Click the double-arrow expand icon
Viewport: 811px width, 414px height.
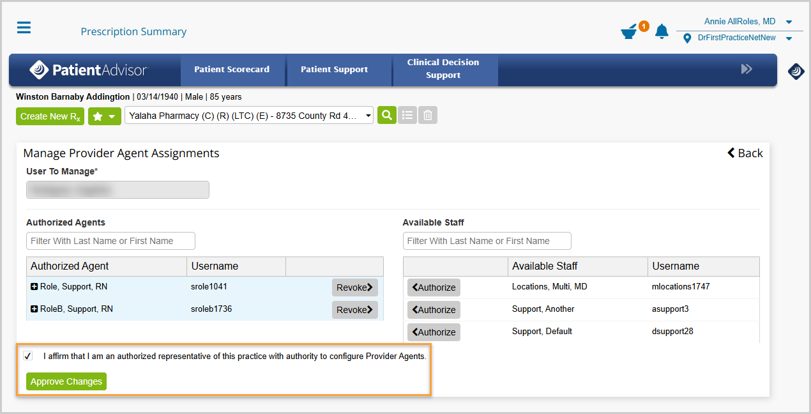pyautogui.click(x=747, y=69)
